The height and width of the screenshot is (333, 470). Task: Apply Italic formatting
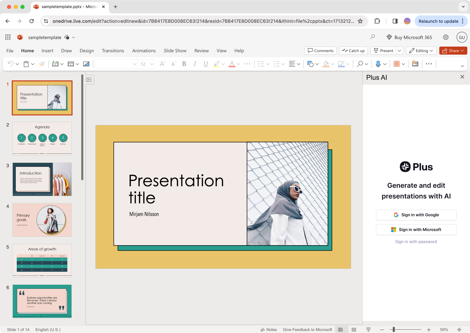coord(195,64)
